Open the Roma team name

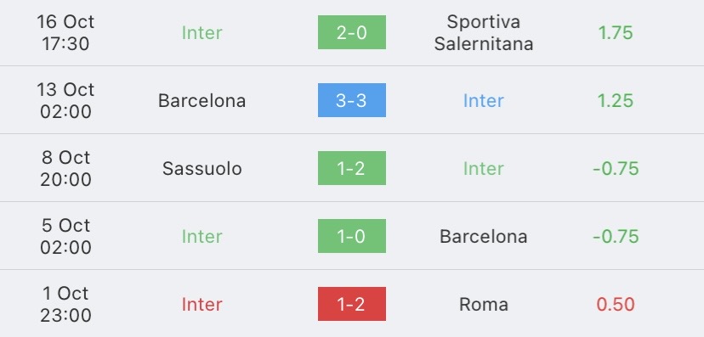tap(484, 304)
